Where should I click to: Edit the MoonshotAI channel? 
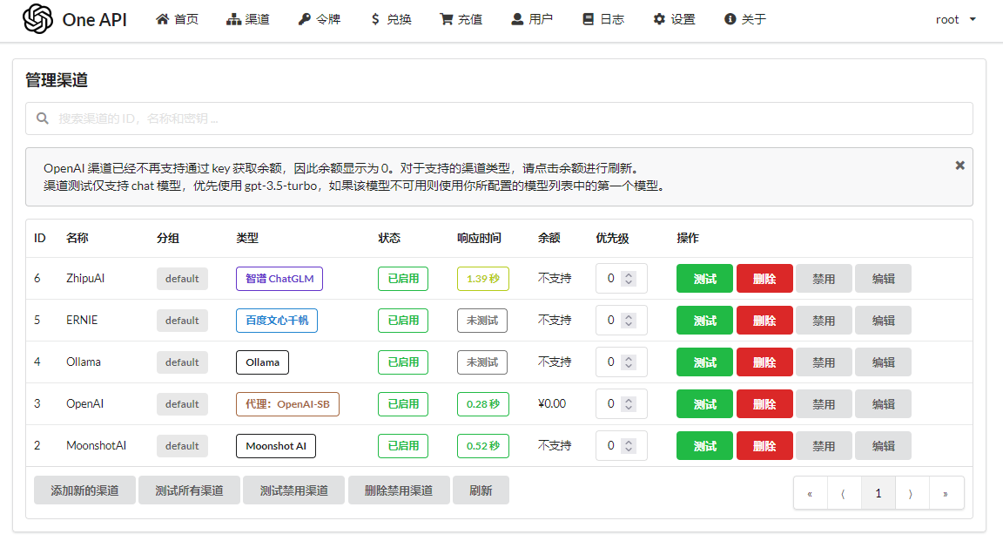click(884, 445)
